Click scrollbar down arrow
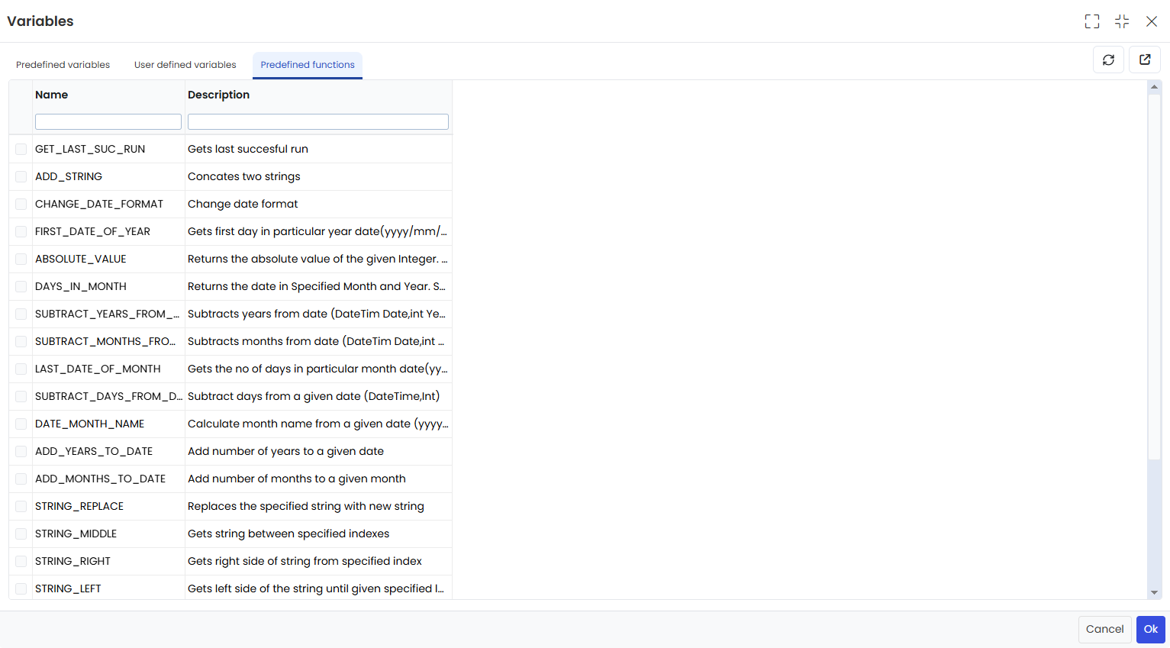 [x=1154, y=592]
